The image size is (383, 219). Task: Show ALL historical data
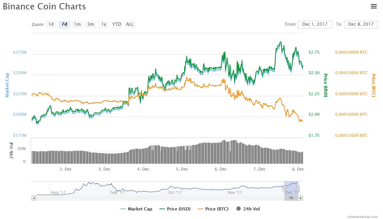point(130,25)
